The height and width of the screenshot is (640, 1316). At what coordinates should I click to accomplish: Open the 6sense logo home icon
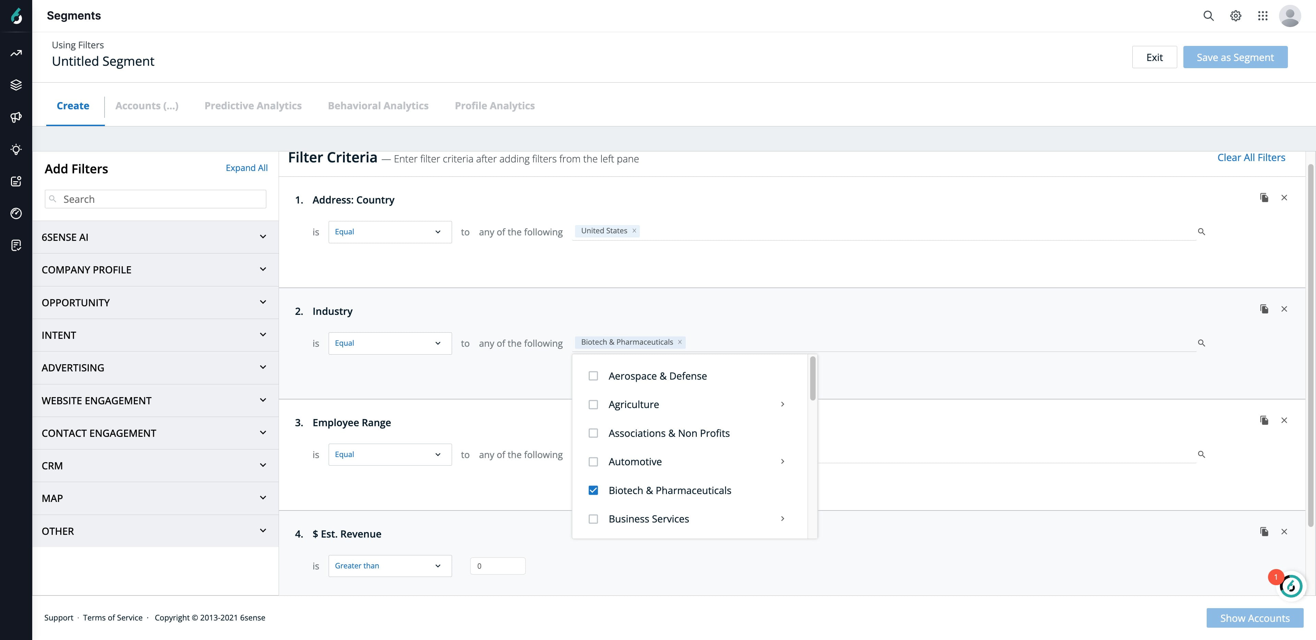[x=16, y=16]
